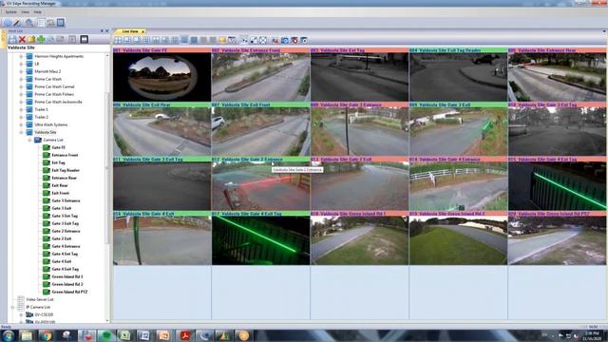Click the list sheet icon in the main toolbar
608x342 pixels.
41,23
